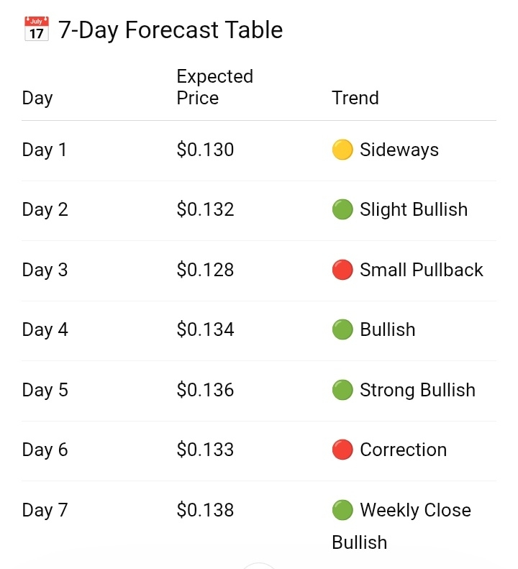Screen dimensions: 518x569
Task: Click red circle beside Correction
Action: [x=342, y=450]
